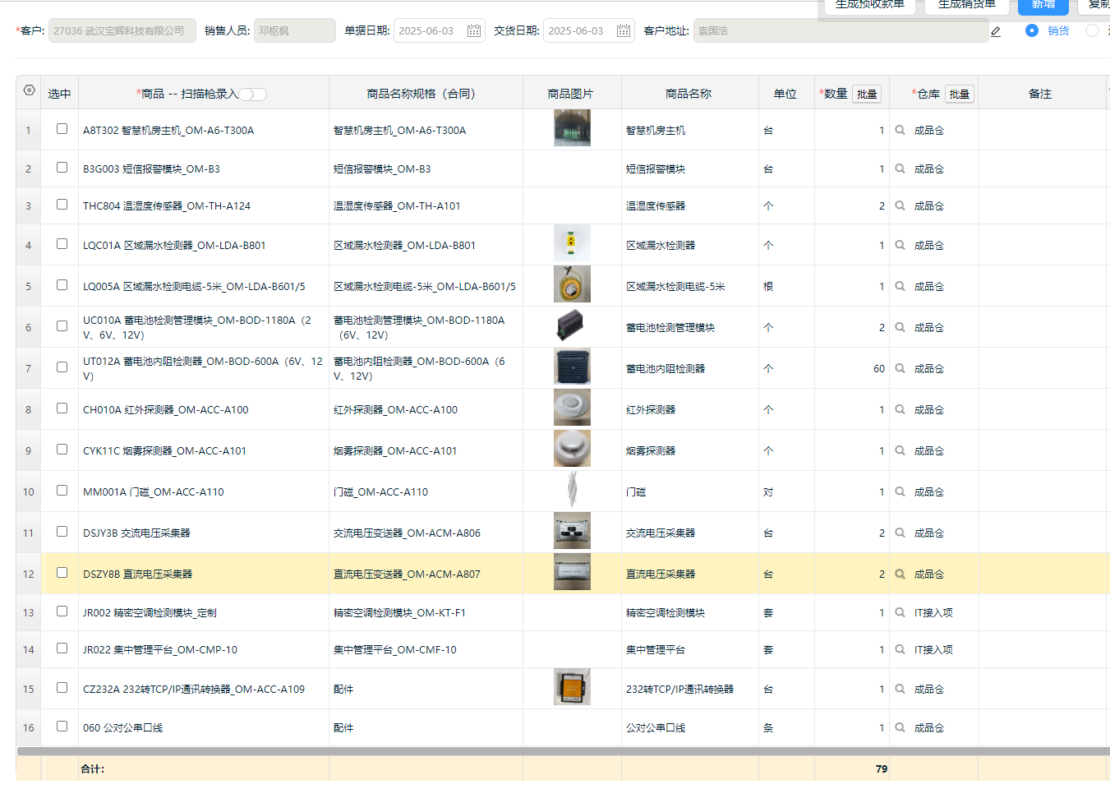Viewport: 1110px width, 789px height.
Task: Open product image of 红外探测器
Action: 572,408
